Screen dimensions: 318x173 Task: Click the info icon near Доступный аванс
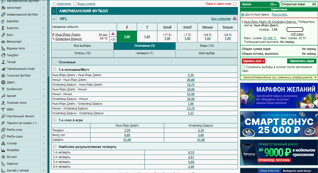click(243, 15)
